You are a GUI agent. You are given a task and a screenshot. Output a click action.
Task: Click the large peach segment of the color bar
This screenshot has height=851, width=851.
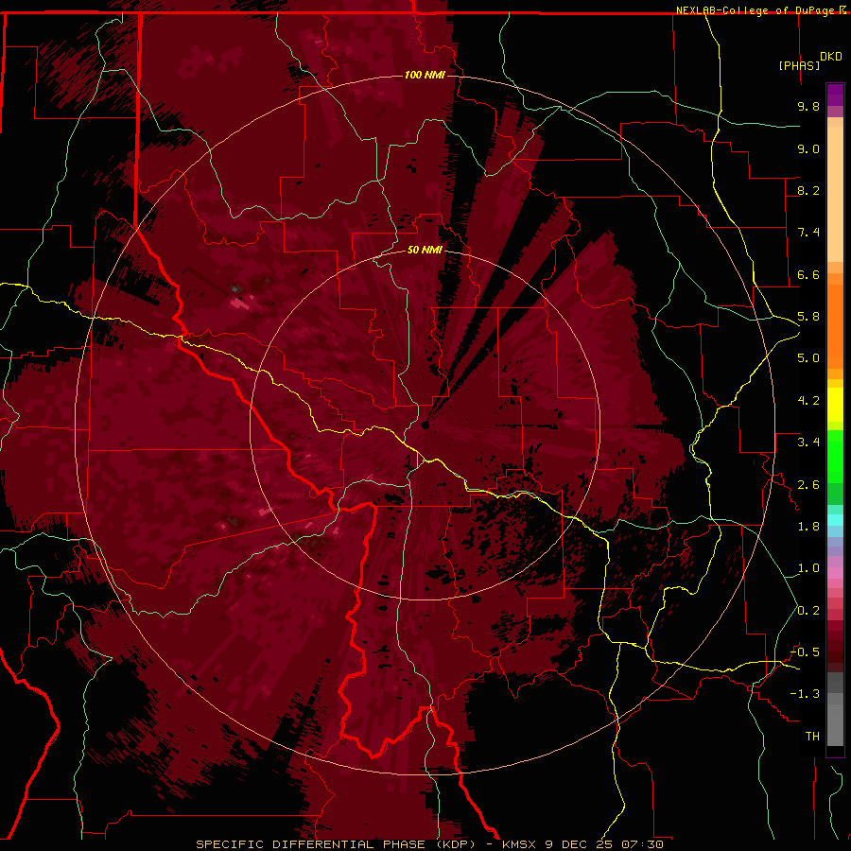[835, 194]
